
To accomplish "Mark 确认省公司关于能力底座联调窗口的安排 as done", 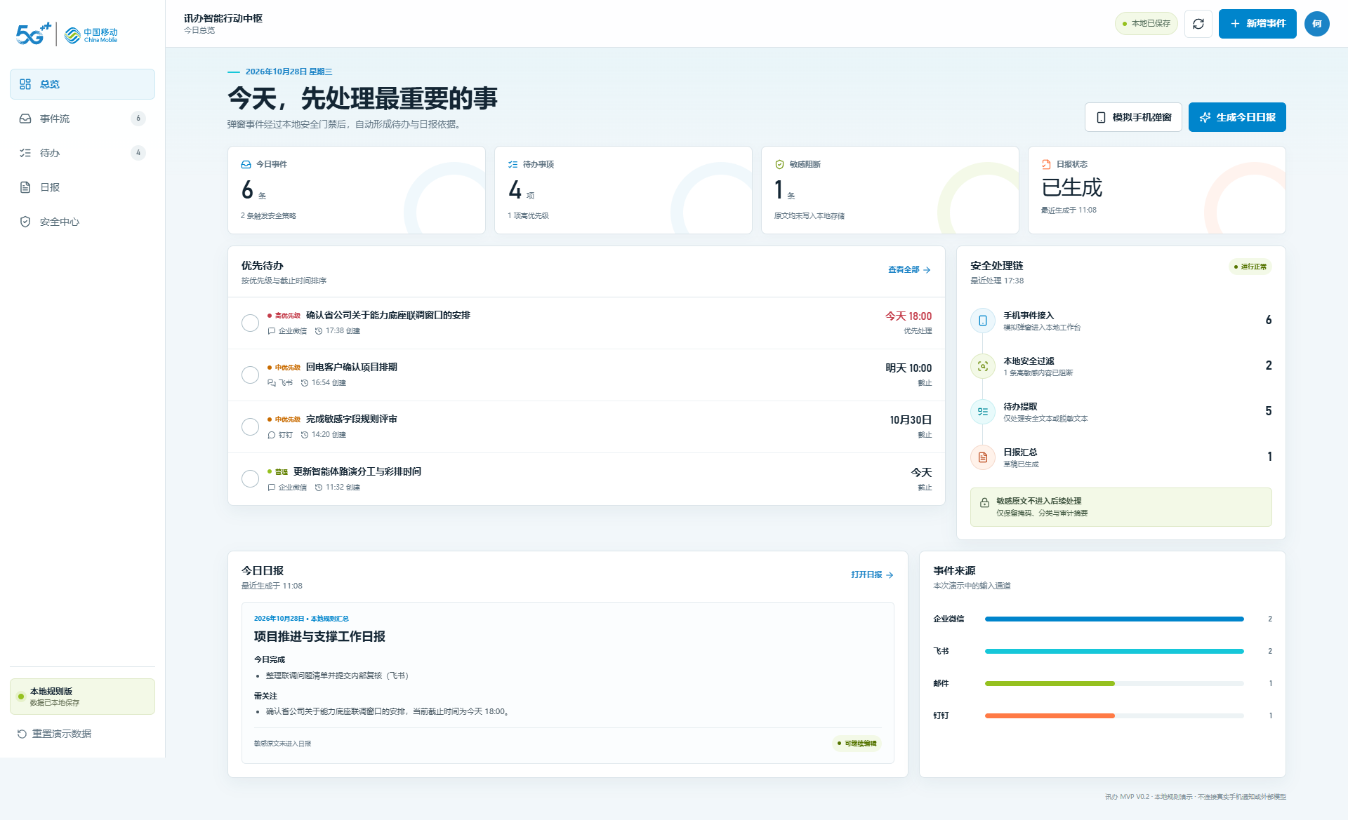I will pos(251,323).
